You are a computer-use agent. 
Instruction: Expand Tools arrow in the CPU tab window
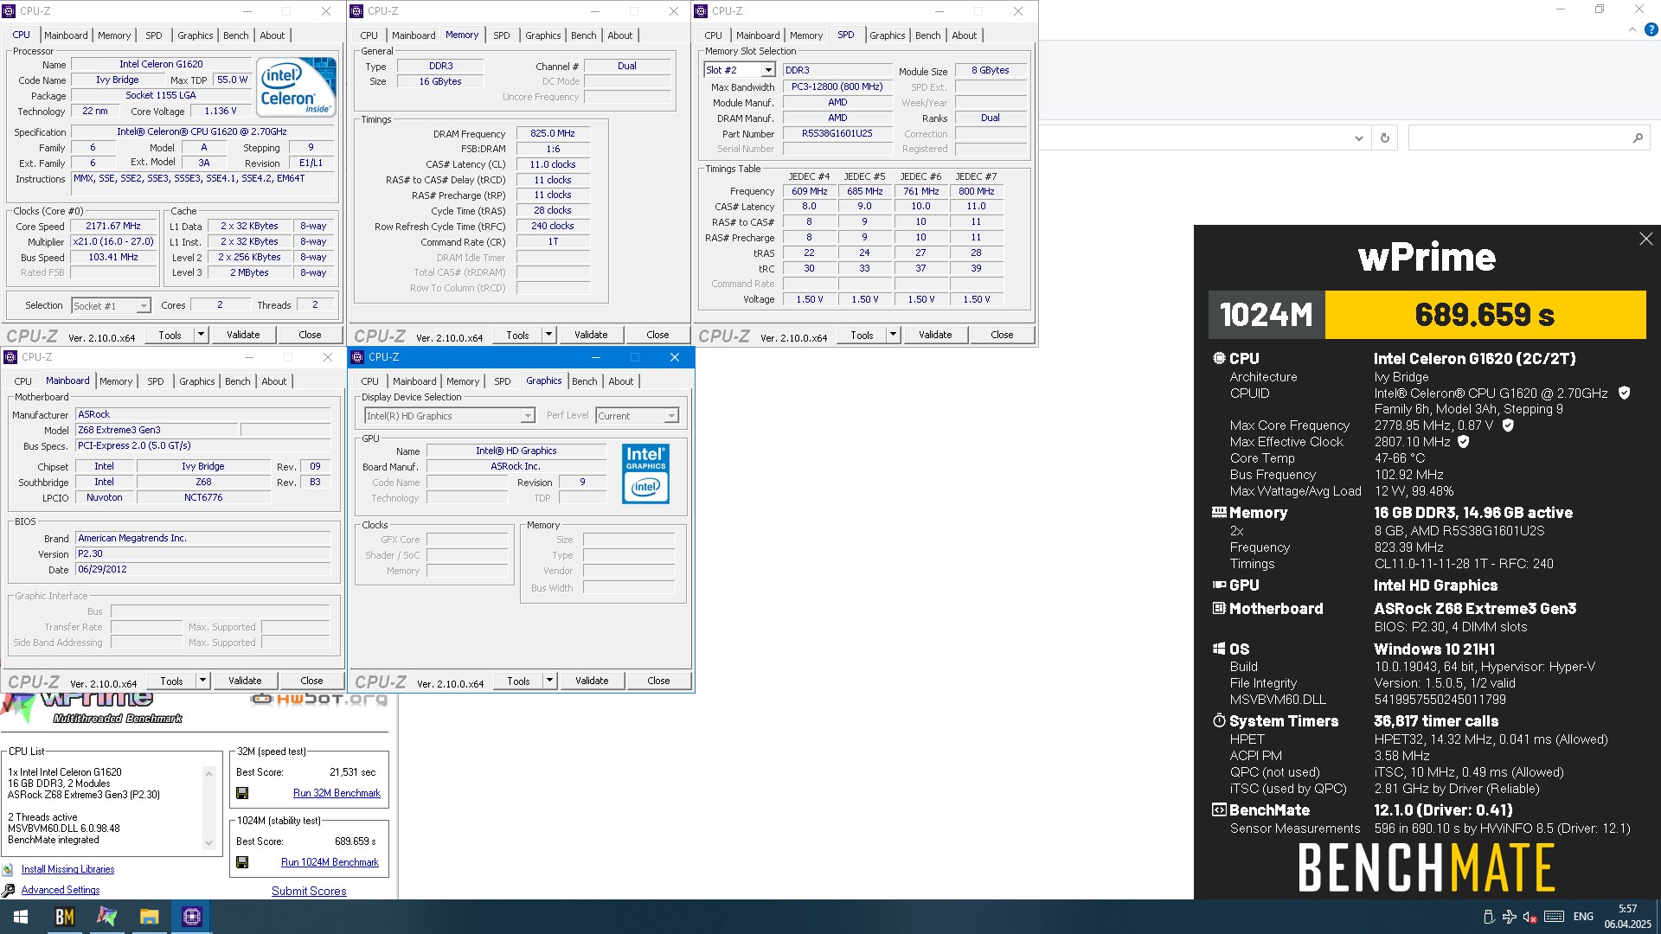point(201,335)
